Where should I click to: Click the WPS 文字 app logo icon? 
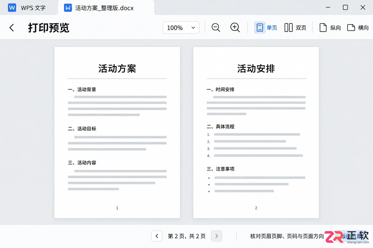click(x=12, y=8)
